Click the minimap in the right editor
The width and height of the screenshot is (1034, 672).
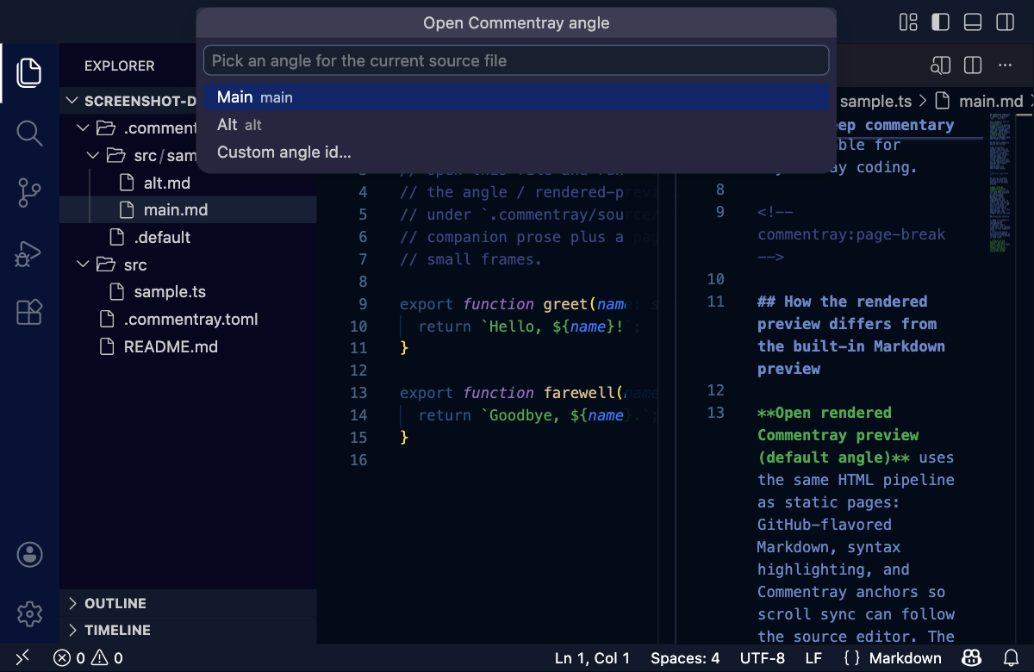click(1000, 184)
